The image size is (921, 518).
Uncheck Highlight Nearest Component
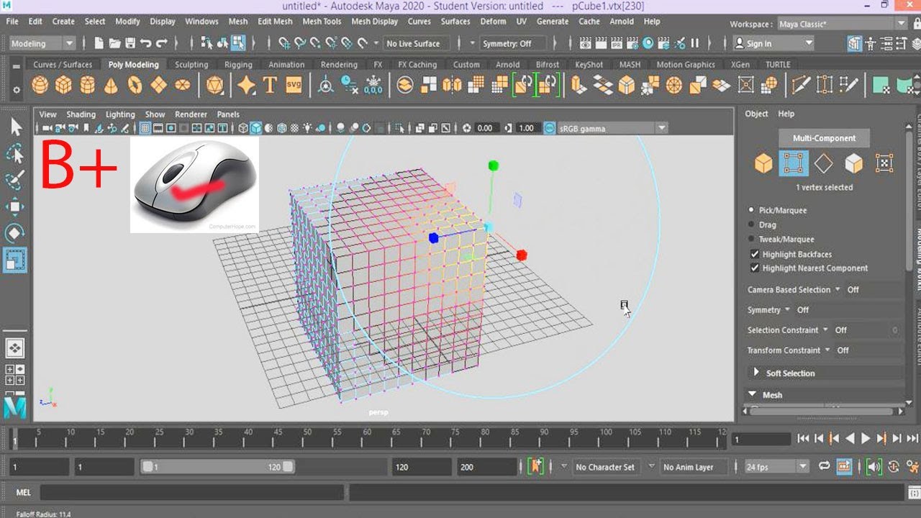[755, 268]
